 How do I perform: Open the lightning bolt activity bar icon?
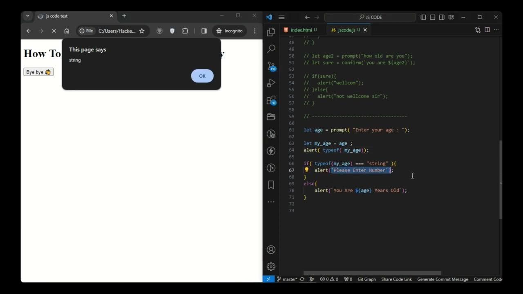pyautogui.click(x=271, y=151)
